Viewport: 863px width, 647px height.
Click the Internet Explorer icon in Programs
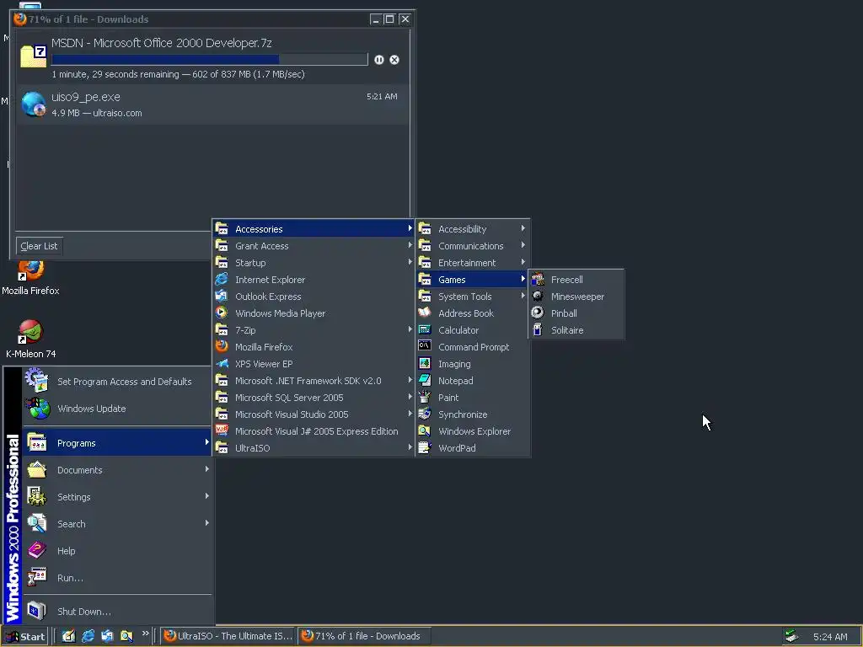coord(222,279)
